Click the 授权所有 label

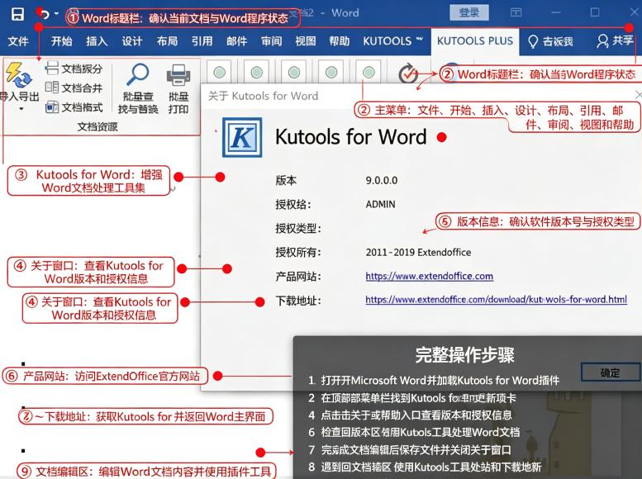(298, 252)
